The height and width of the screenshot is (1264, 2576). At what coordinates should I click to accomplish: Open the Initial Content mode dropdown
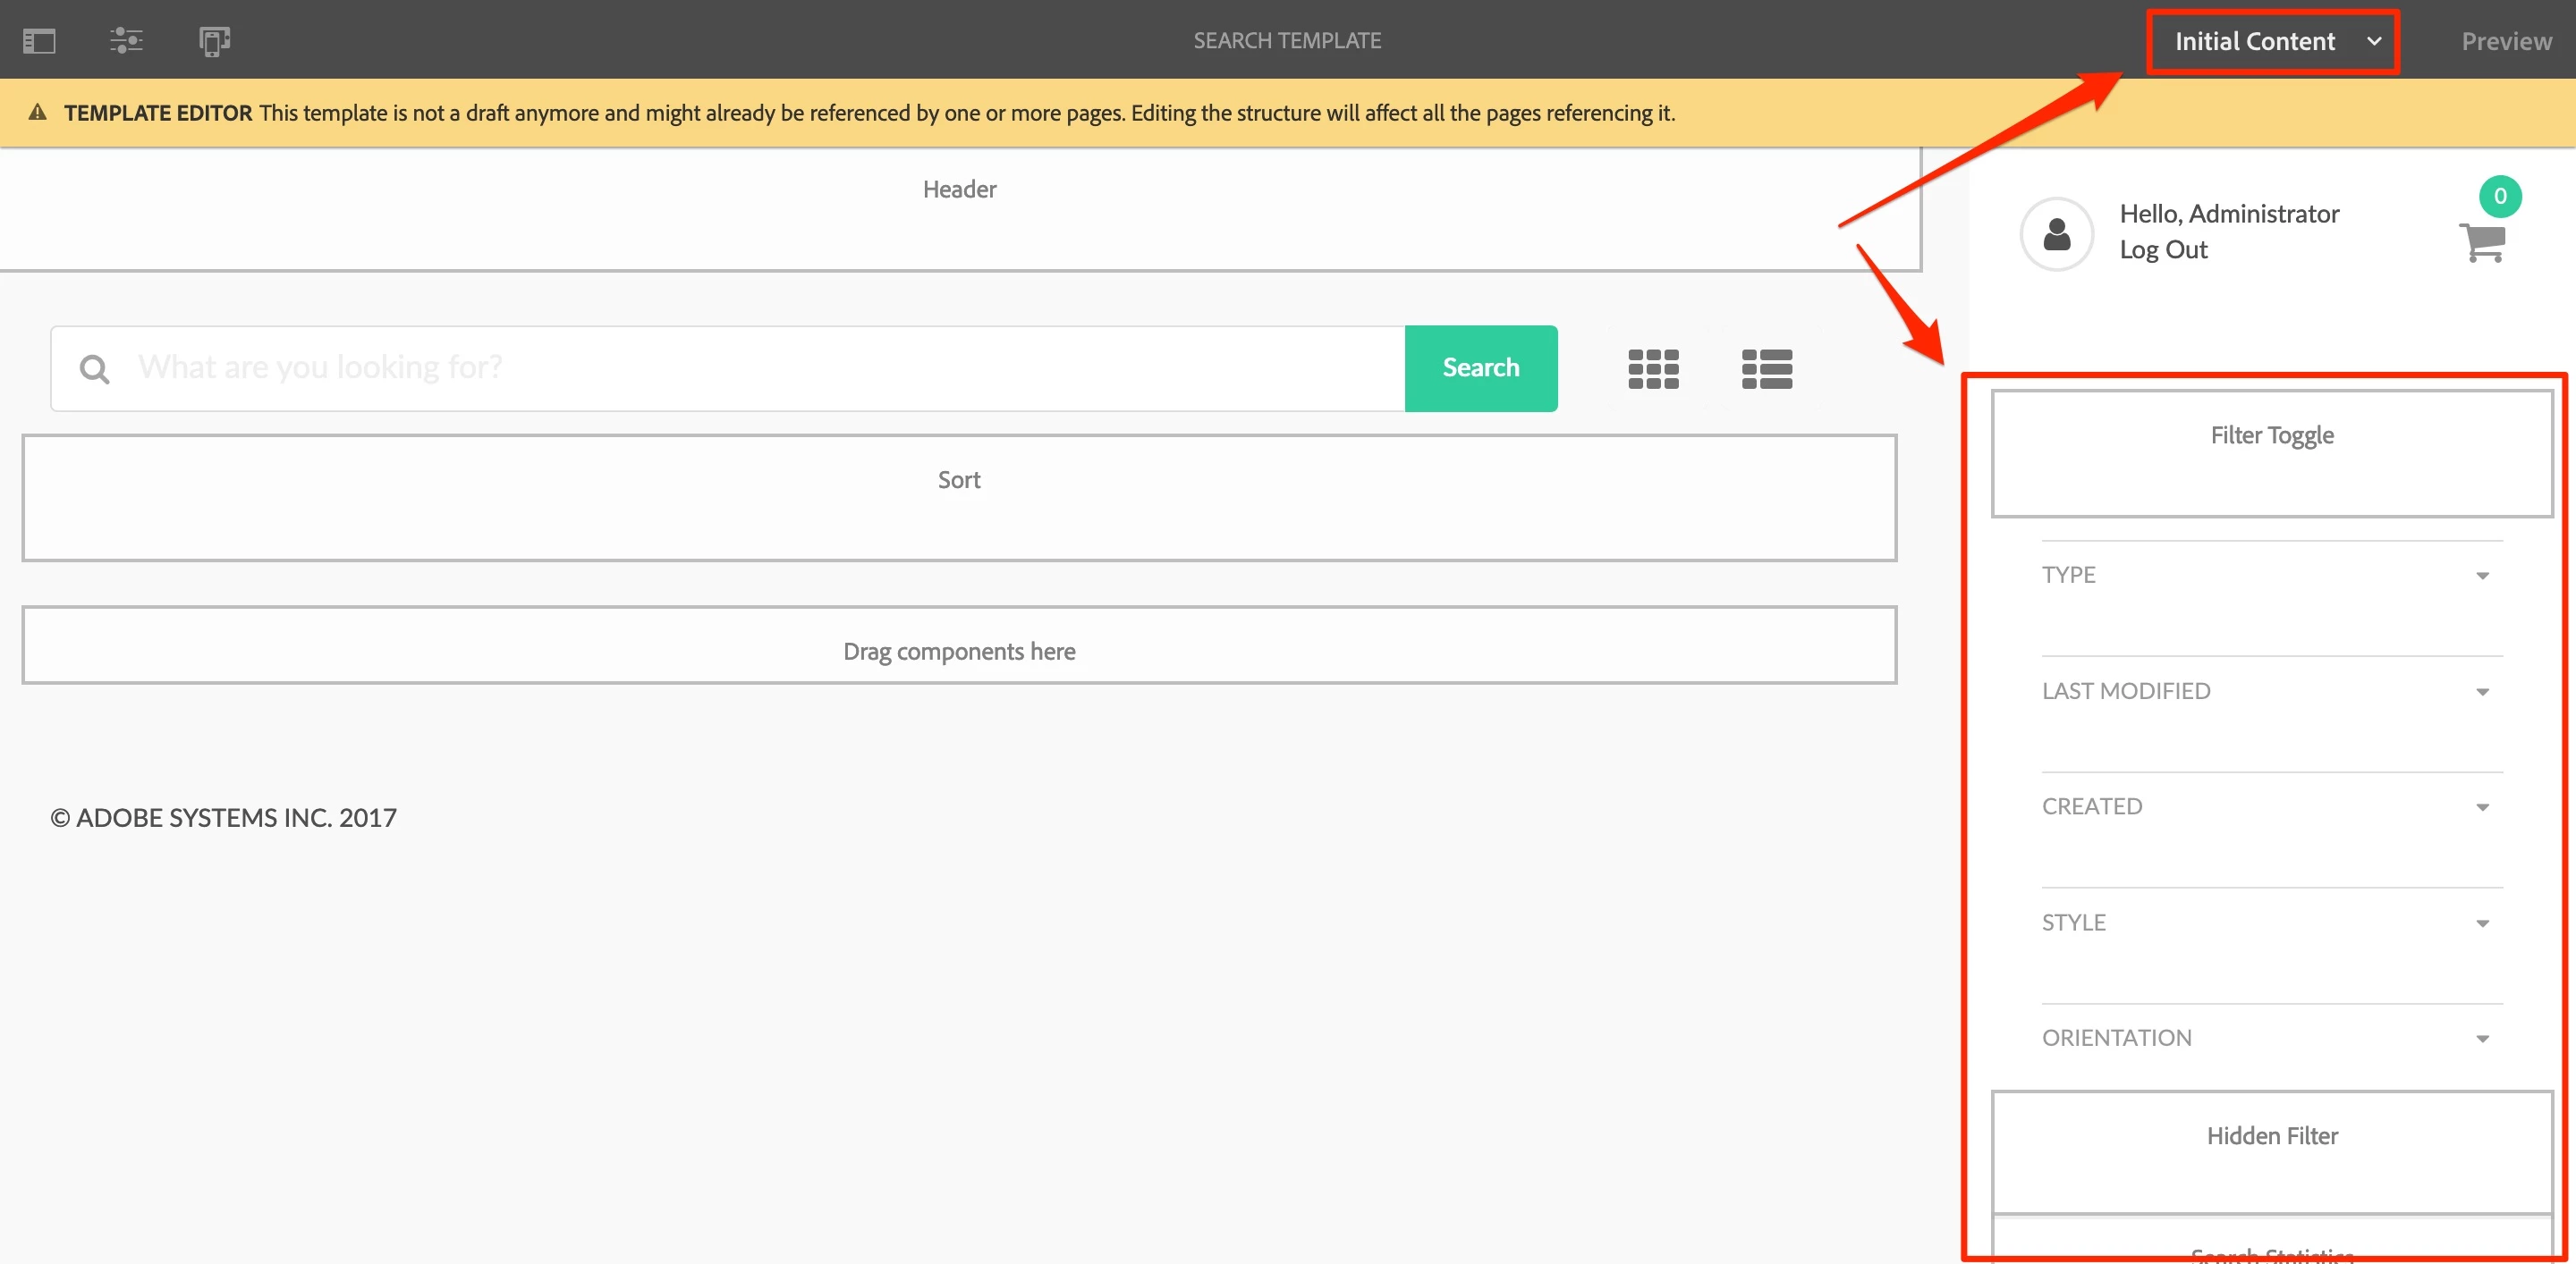click(2272, 42)
